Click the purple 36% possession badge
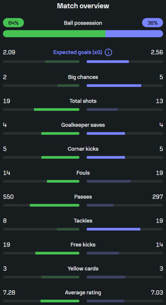The height and width of the screenshot is (305, 166). tap(153, 23)
